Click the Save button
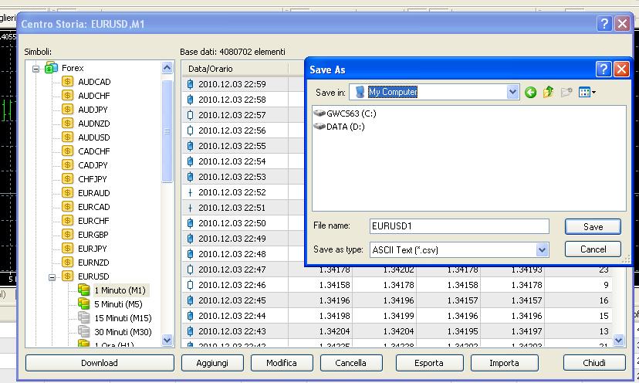Screen dimensions: 639x383 tap(593, 227)
